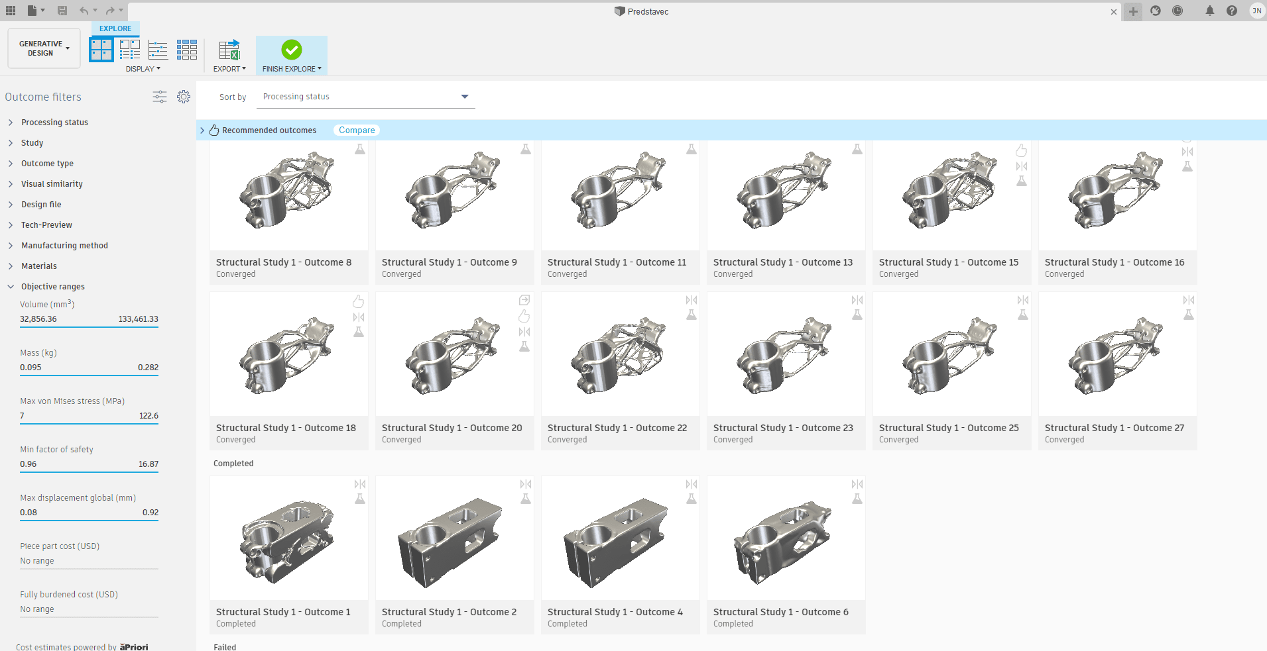Click the extensions icon beside the plus icon
The width and height of the screenshot is (1267, 651).
coord(1156,11)
